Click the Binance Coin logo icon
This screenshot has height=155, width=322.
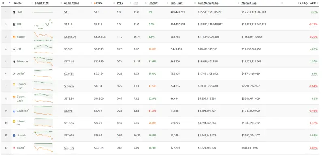(14, 84)
